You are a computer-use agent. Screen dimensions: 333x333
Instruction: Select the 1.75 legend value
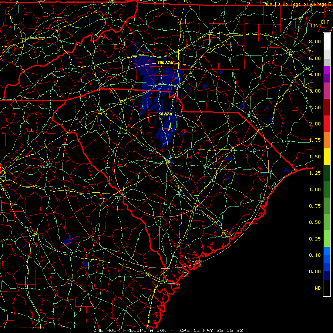tap(315, 140)
